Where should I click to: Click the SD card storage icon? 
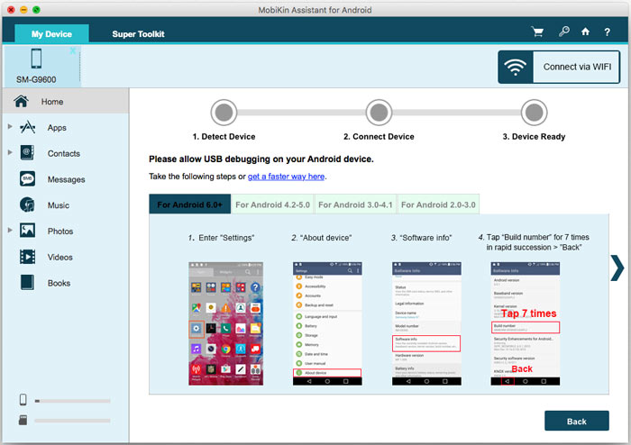pos(23,420)
